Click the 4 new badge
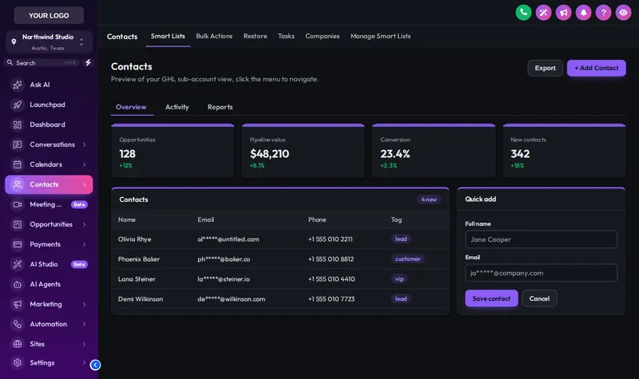639x379 pixels. 429,199
